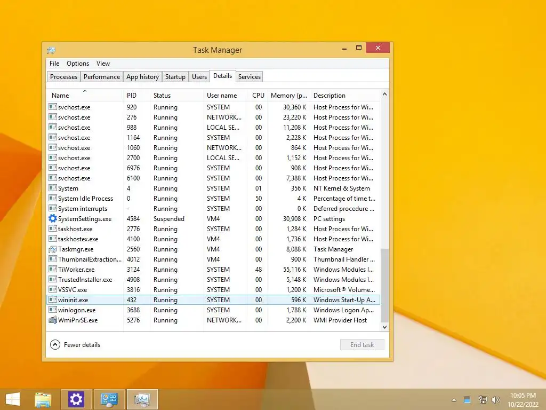This screenshot has width=546, height=410.
Task: Click the System Idle Process icon
Action: coord(53,199)
